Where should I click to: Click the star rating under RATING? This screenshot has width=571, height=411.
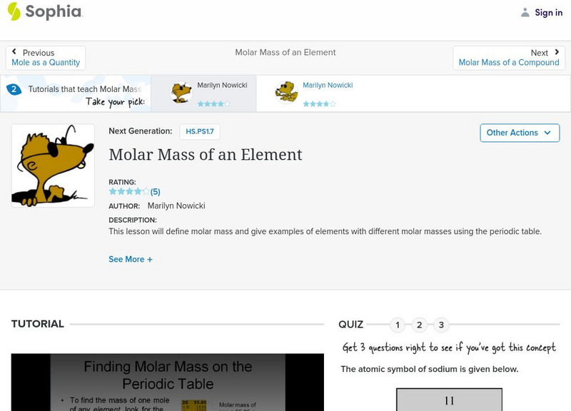tap(129, 191)
